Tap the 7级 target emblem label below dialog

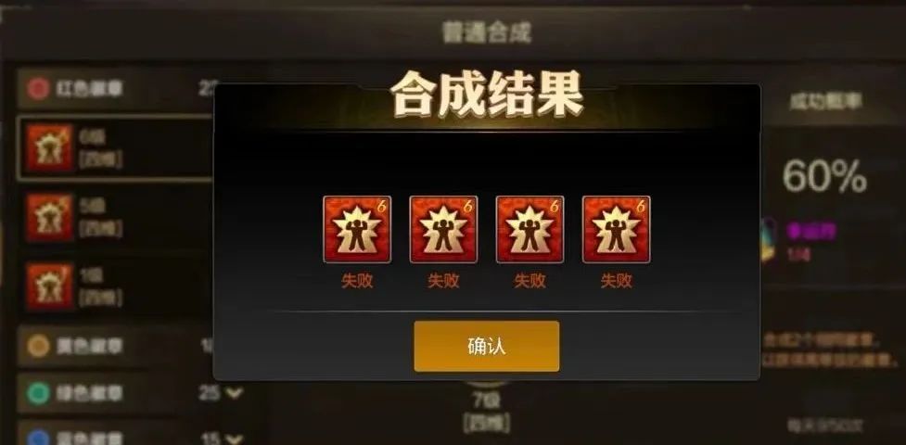pos(487,399)
